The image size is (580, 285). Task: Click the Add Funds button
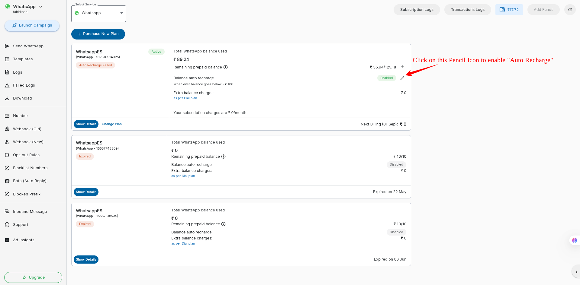click(x=543, y=10)
